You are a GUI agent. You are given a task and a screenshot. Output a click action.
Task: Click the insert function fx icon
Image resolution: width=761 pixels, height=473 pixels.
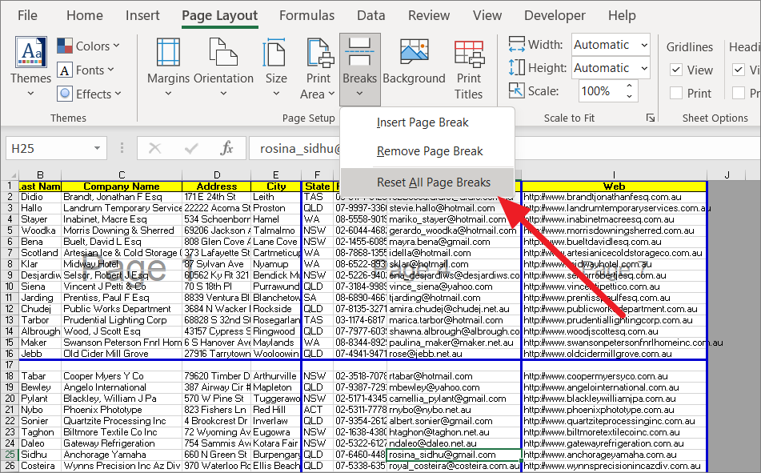[227, 148]
